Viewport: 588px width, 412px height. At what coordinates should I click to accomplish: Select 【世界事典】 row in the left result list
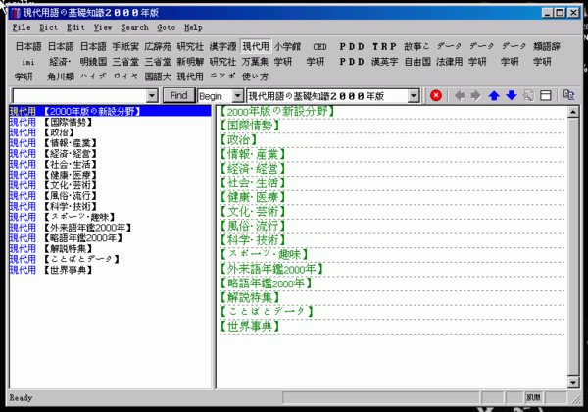pos(110,270)
